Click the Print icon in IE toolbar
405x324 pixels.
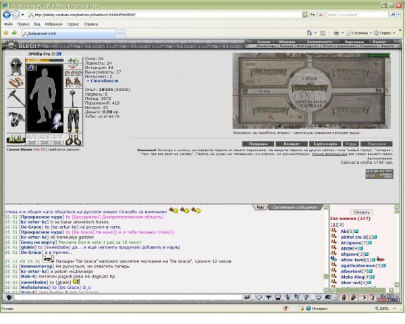coord(337,33)
